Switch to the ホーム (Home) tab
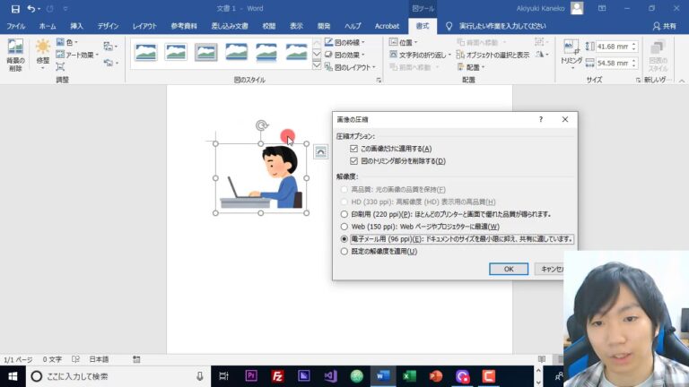This screenshot has height=387, width=689. point(48,26)
